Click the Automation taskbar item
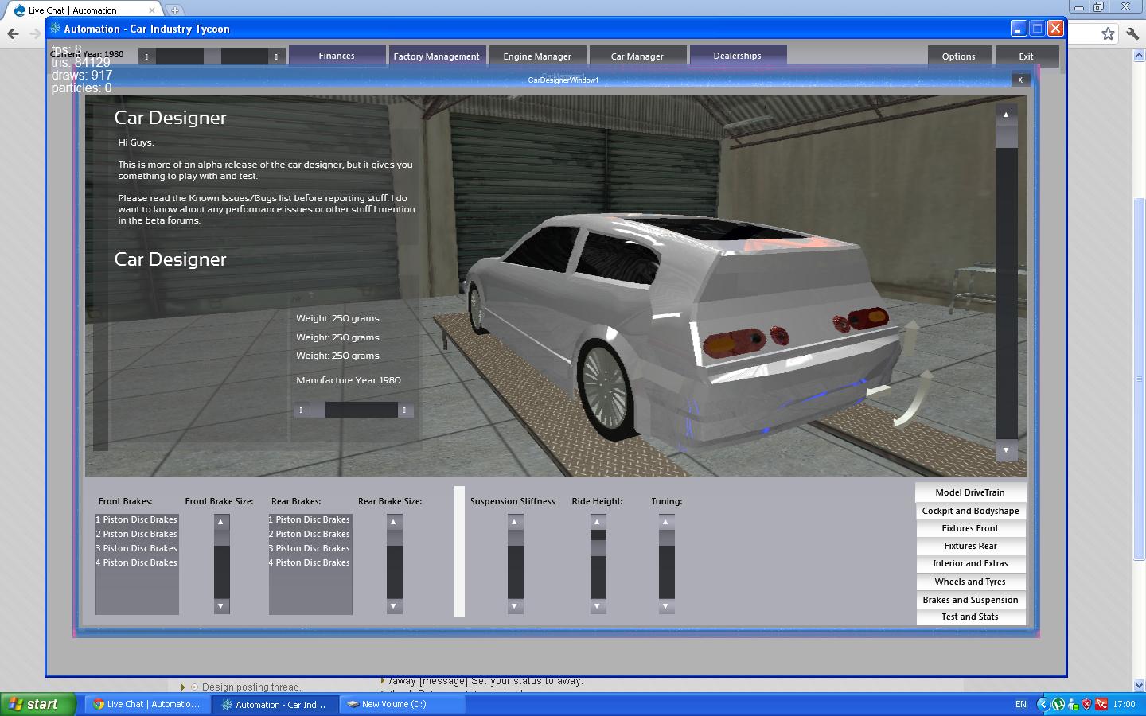 [275, 704]
